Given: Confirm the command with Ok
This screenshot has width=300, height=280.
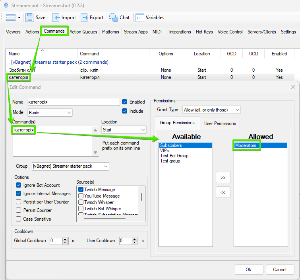Looking at the screenshot, I should (249, 270).
